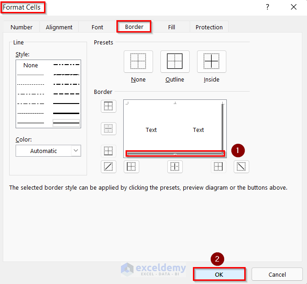Viewport: 307px width, 284px height.
Task: Select the hair dotted line style
Action: click(x=31, y=75)
